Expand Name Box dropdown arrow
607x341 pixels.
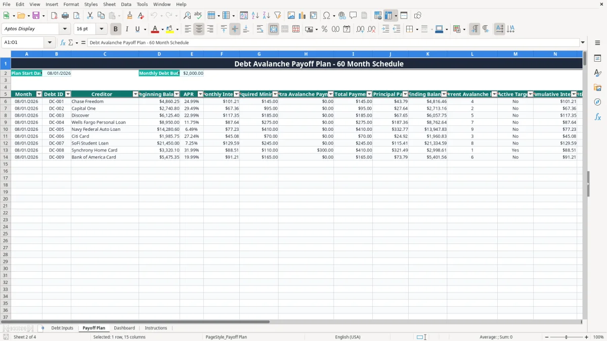click(50, 43)
